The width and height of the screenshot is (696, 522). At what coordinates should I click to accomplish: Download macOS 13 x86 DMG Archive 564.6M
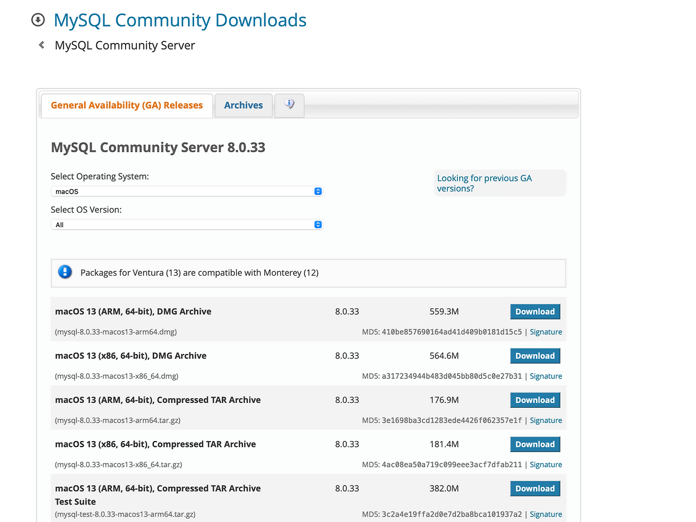point(535,356)
